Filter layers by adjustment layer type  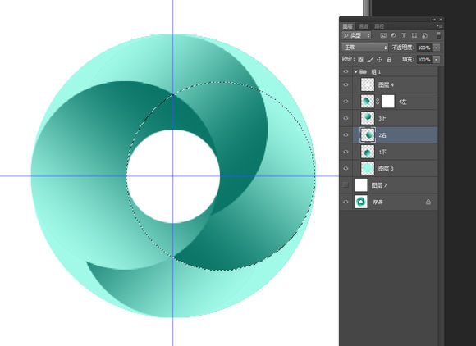click(393, 35)
